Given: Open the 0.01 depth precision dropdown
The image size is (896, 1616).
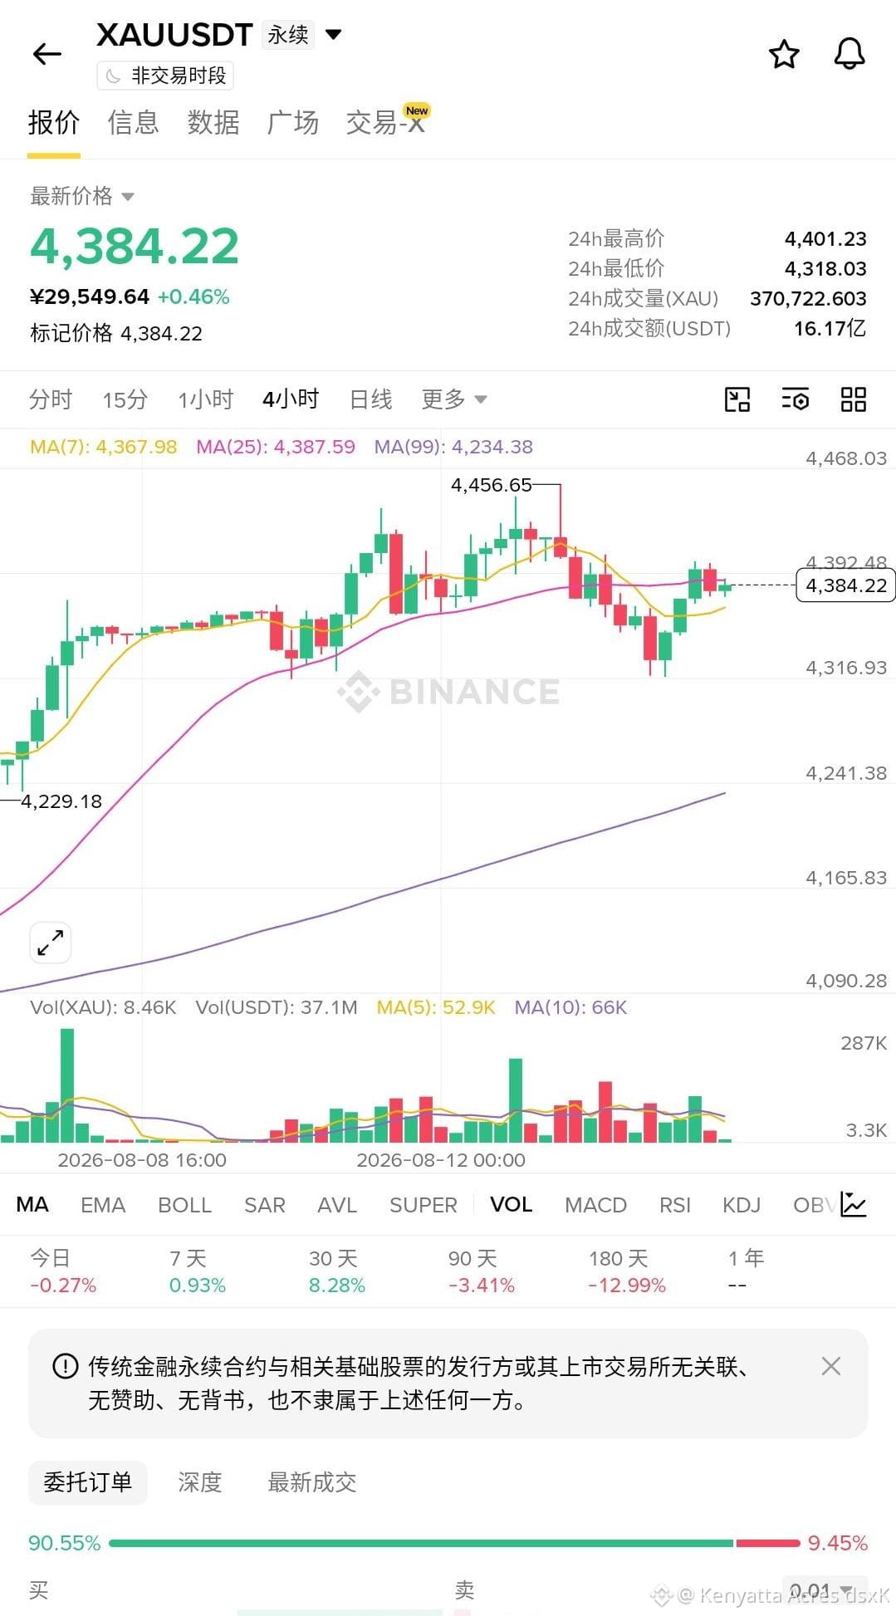Looking at the screenshot, I should pyautogui.click(x=825, y=1590).
